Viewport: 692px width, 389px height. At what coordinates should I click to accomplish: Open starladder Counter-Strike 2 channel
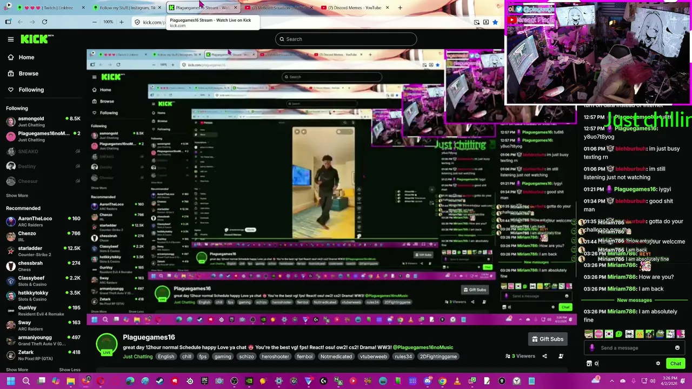43,251
